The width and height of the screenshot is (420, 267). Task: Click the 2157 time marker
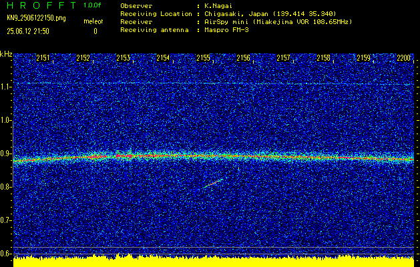pyautogui.click(x=283, y=58)
